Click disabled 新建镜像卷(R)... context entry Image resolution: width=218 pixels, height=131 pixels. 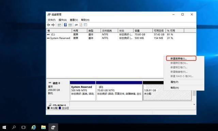click(x=184, y=72)
